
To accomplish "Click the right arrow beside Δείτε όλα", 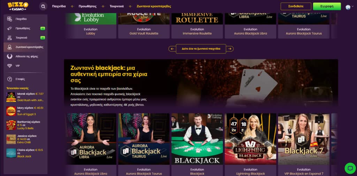I will pos(230,49).
